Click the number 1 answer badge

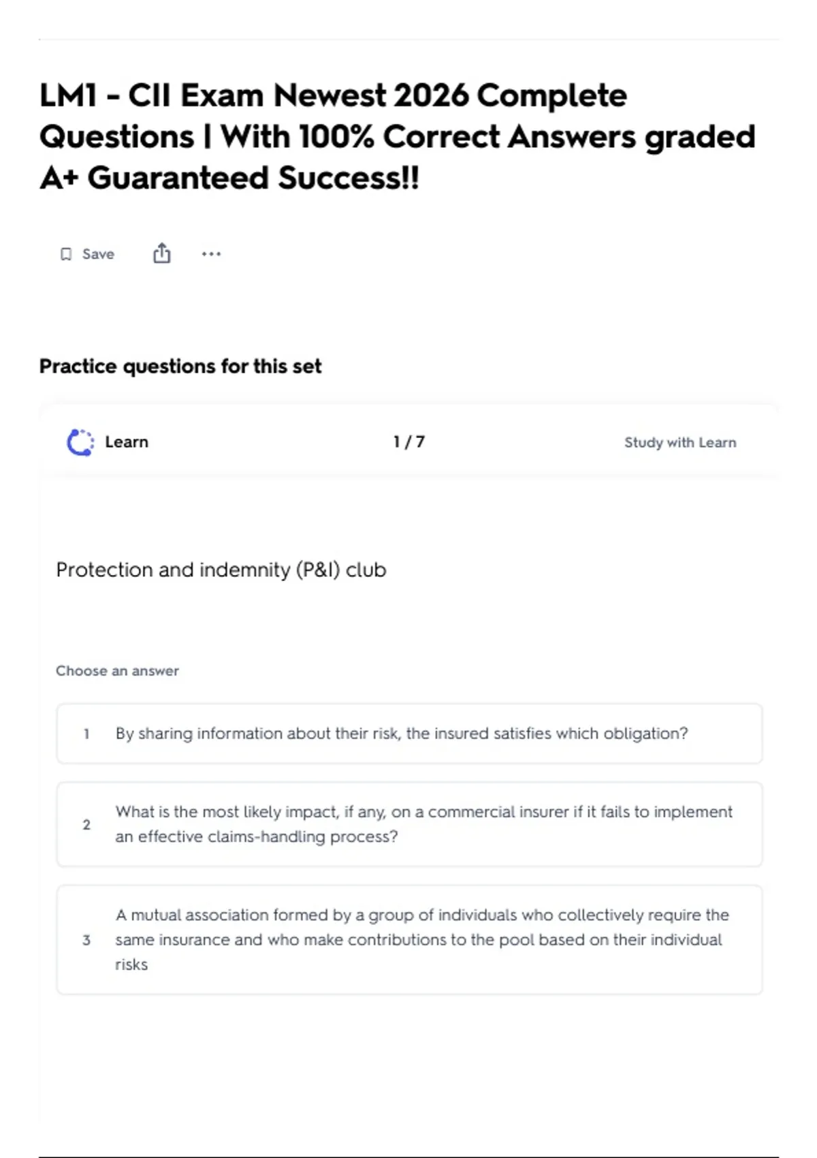pyautogui.click(x=86, y=734)
